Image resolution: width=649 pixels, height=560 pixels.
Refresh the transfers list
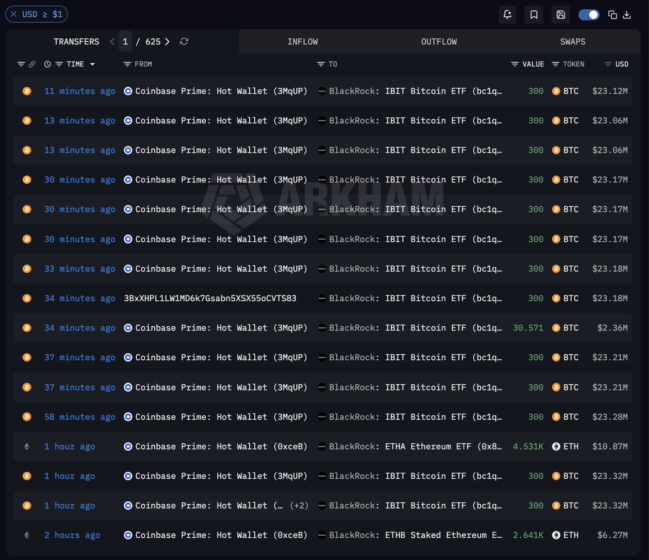click(184, 42)
